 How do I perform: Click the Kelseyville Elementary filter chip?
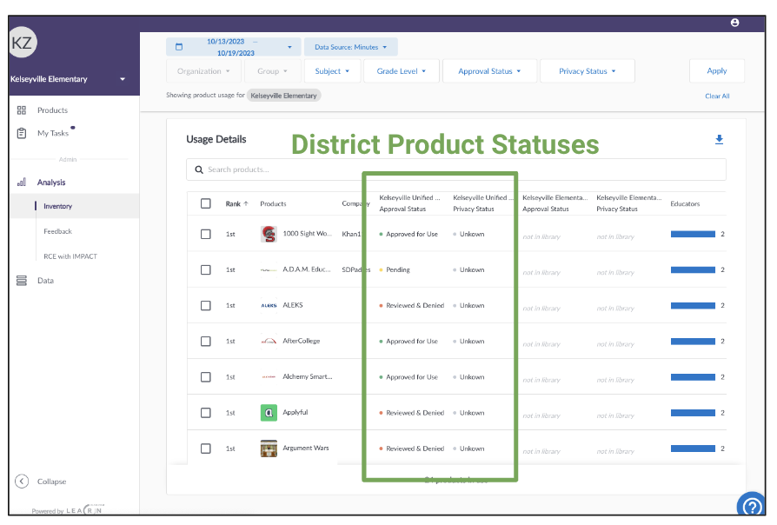[x=283, y=96]
